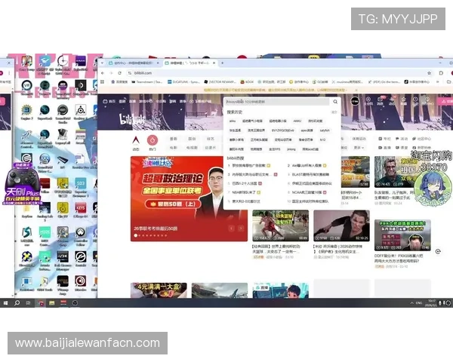
Task: Switch to the first browser tab
Action: pyautogui.click(x=128, y=63)
